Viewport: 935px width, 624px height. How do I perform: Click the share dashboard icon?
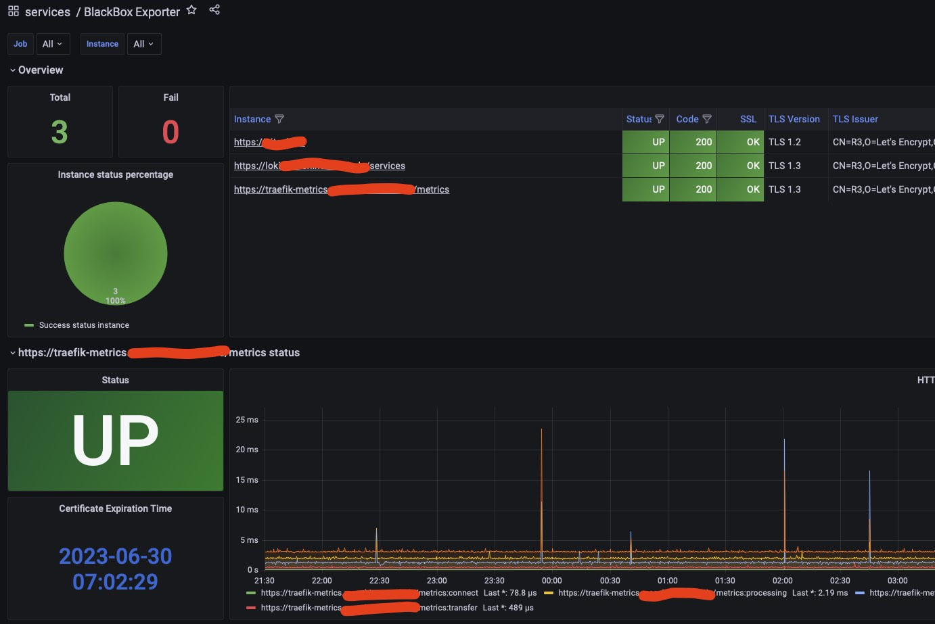pos(214,10)
